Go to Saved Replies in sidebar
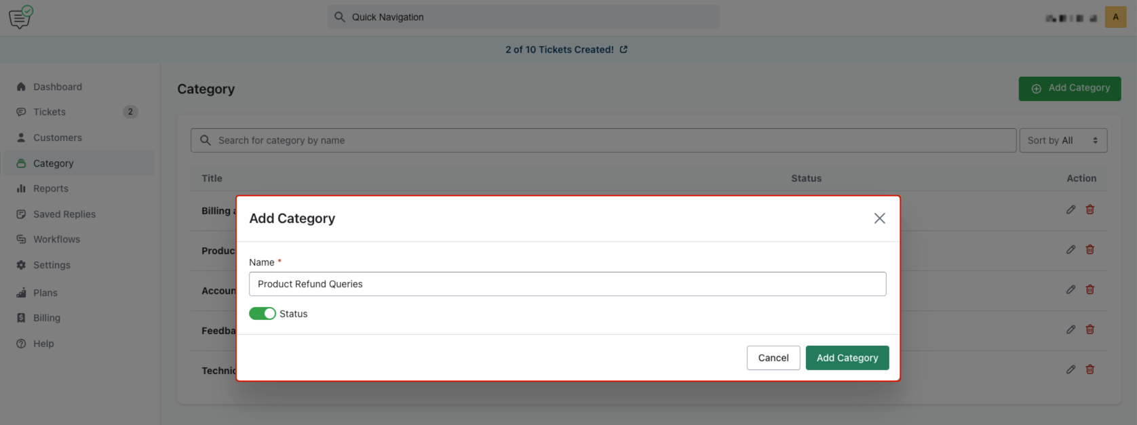 click(64, 214)
